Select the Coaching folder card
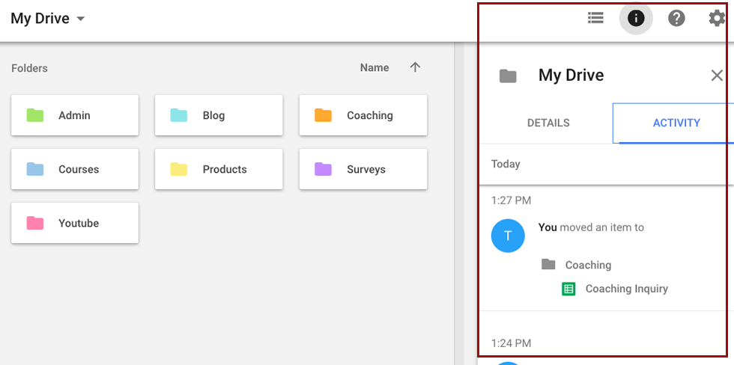Image resolution: width=734 pixels, height=365 pixels. point(363,115)
